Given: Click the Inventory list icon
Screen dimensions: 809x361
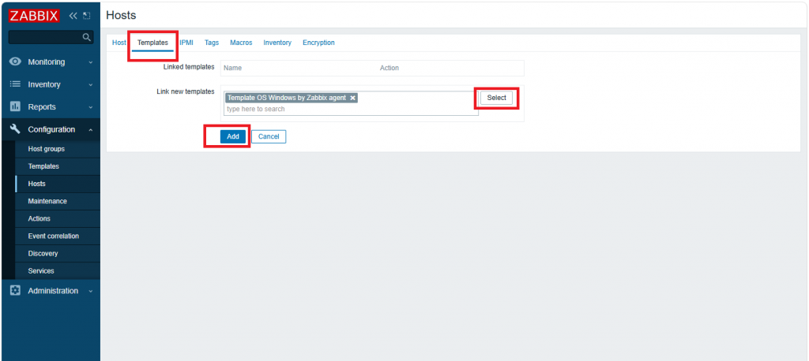Looking at the screenshot, I should point(15,84).
